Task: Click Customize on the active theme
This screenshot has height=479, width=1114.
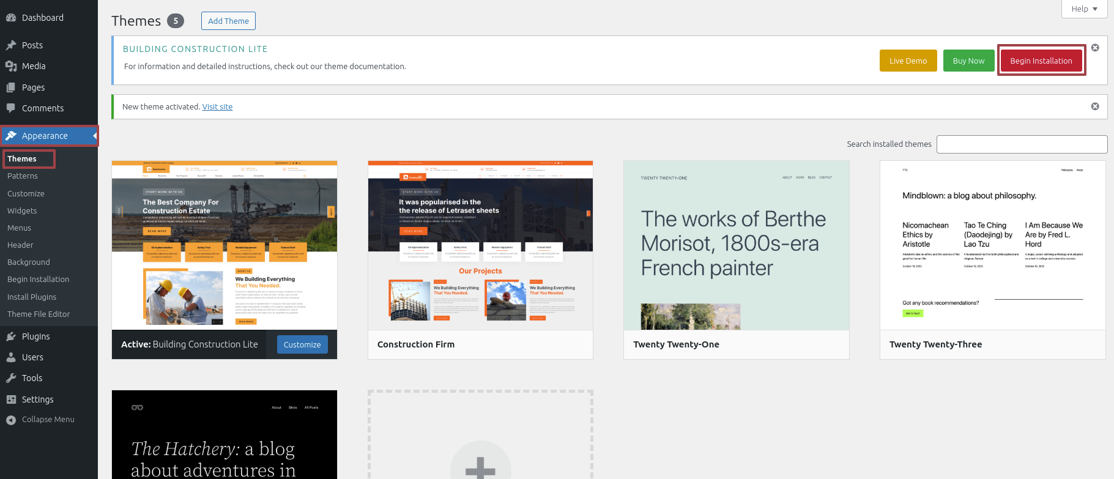Action: pyautogui.click(x=302, y=344)
